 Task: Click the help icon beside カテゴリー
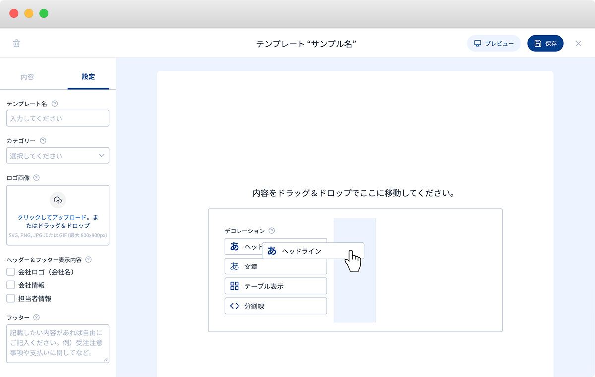coord(43,141)
